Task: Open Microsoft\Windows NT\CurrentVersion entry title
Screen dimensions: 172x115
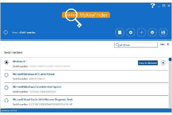Action: (x=34, y=74)
